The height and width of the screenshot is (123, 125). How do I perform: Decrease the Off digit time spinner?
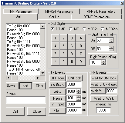pyautogui.click(x=111, y=50)
